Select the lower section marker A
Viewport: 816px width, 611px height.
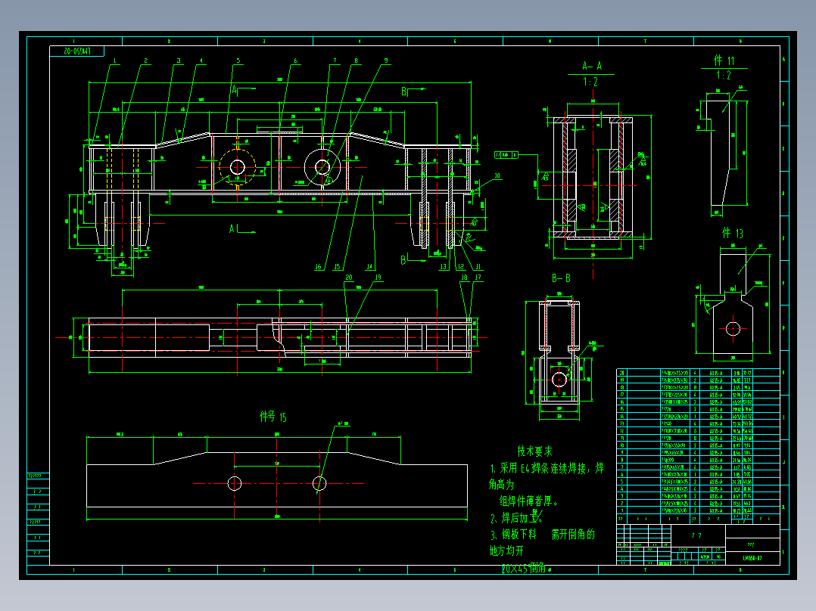232,228
